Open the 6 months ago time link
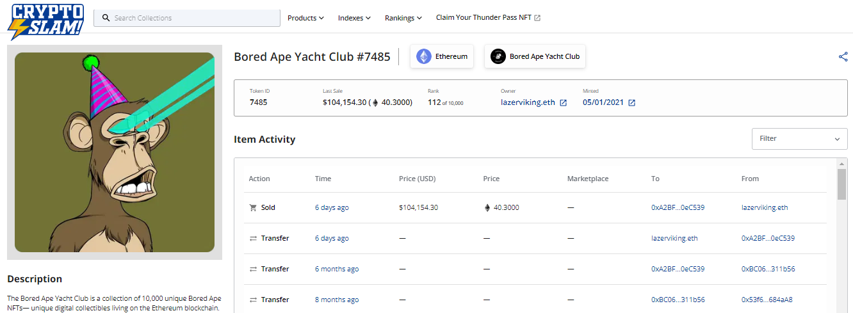 coord(337,269)
